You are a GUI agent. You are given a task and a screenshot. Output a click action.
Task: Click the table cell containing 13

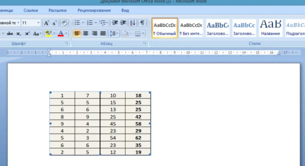tap(113, 110)
